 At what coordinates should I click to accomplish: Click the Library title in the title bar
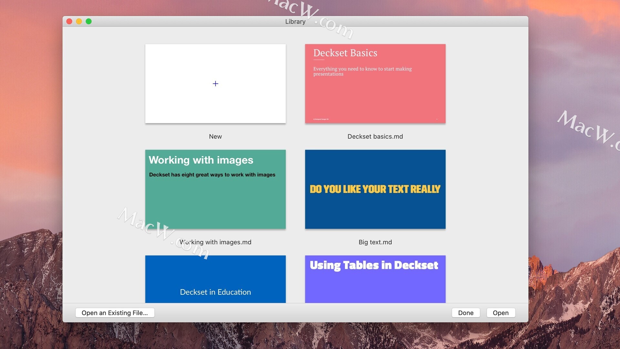[x=295, y=21]
